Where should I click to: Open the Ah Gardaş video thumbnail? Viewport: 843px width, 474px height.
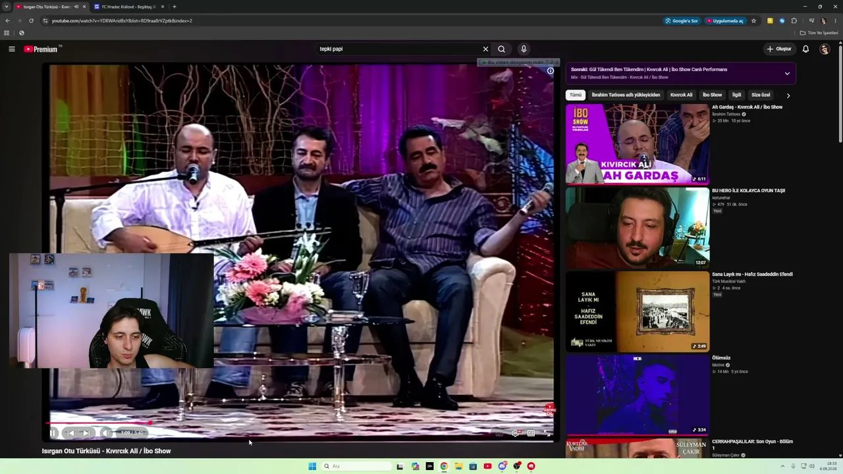click(x=638, y=144)
